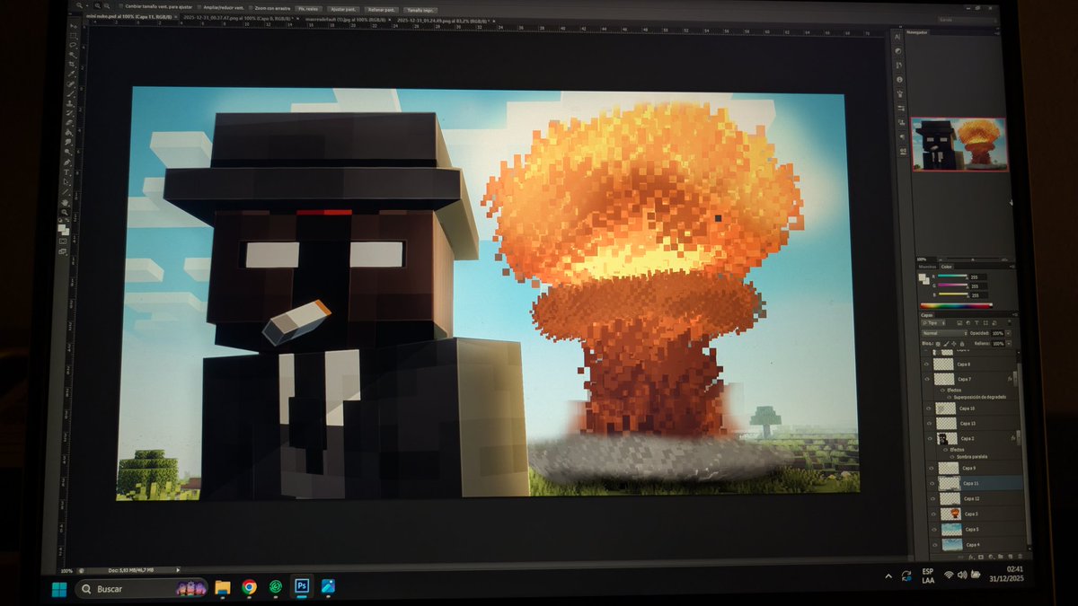1078x606 pixels.
Task: Toggle visibility of Capa 2
Action: click(x=928, y=437)
